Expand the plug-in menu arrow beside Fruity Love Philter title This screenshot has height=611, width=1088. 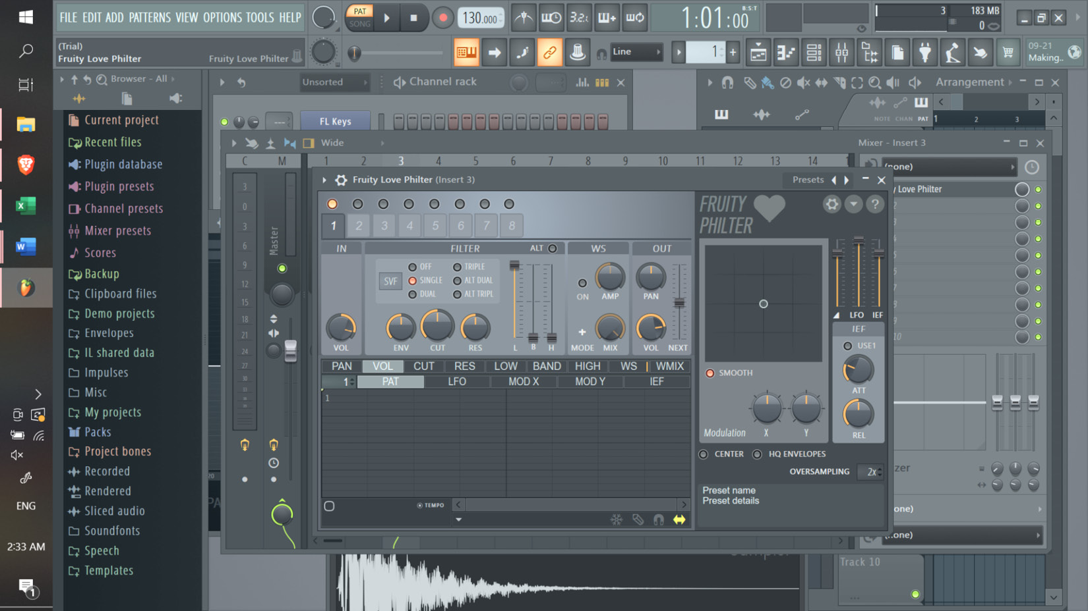coord(324,180)
